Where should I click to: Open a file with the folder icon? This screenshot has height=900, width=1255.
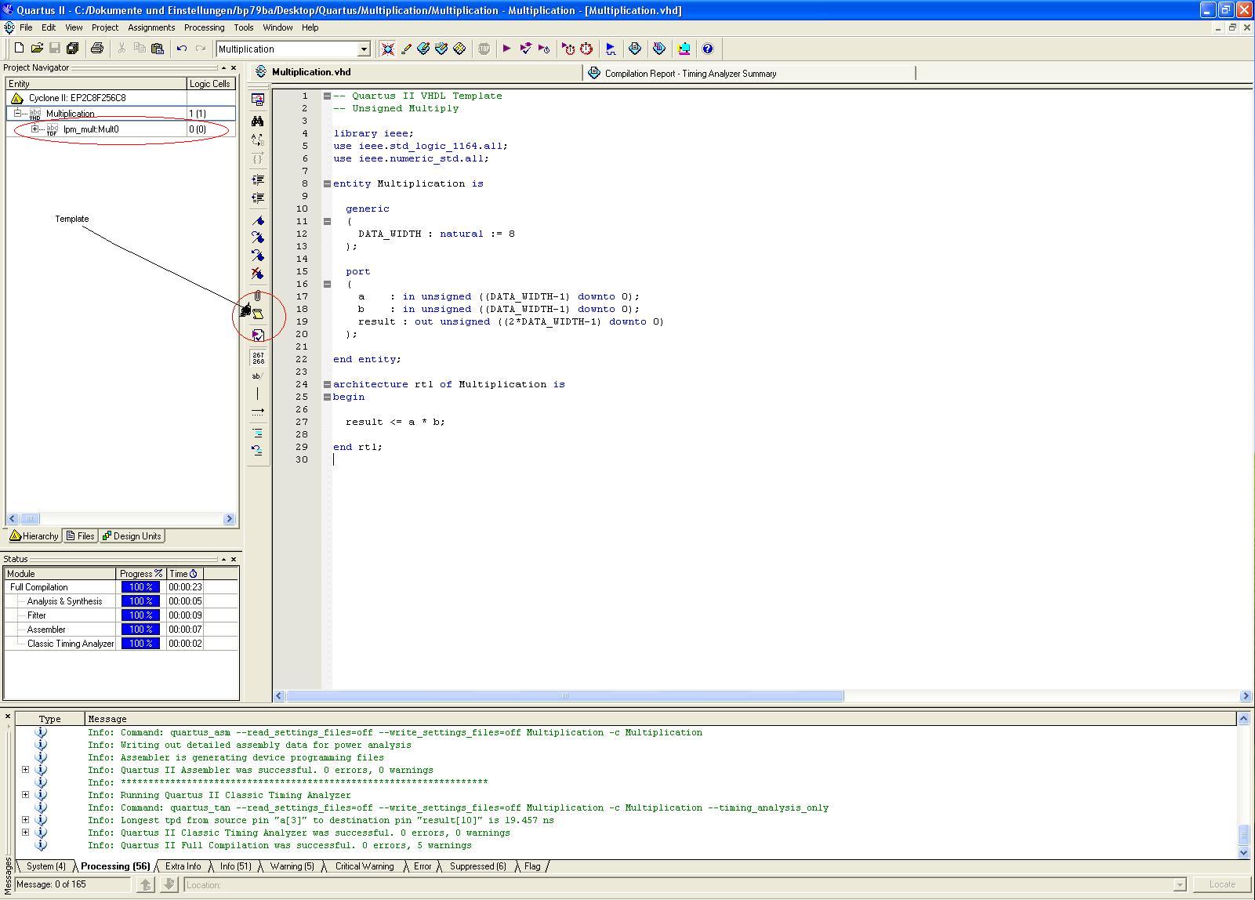pyautogui.click(x=37, y=49)
